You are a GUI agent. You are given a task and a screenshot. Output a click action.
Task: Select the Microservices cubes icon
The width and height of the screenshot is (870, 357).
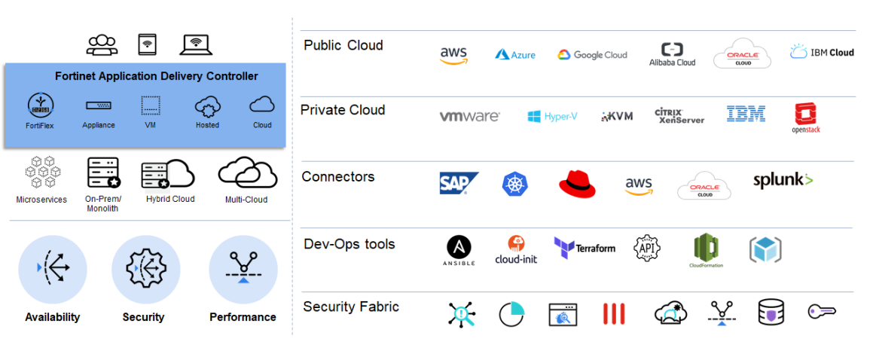pyautogui.click(x=42, y=172)
